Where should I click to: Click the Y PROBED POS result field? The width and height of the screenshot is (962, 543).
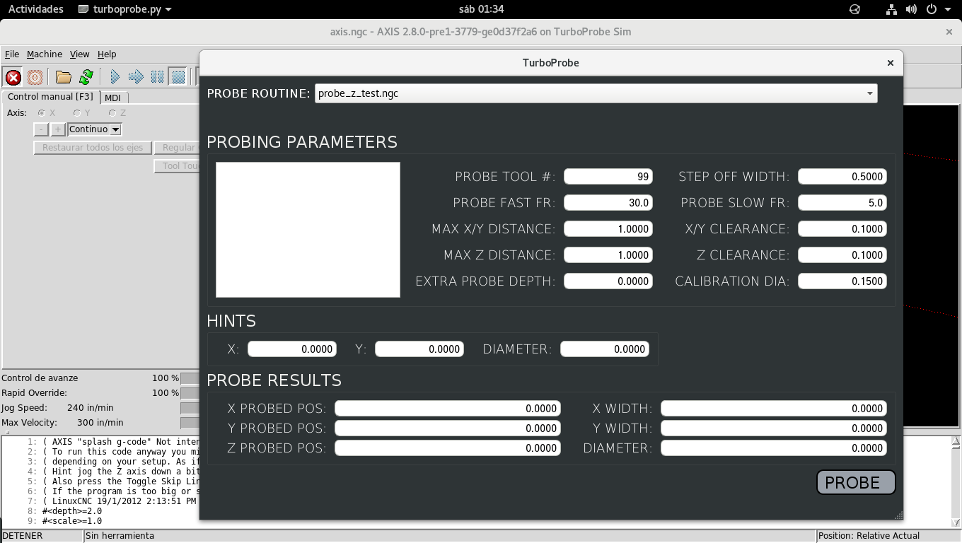coord(448,428)
